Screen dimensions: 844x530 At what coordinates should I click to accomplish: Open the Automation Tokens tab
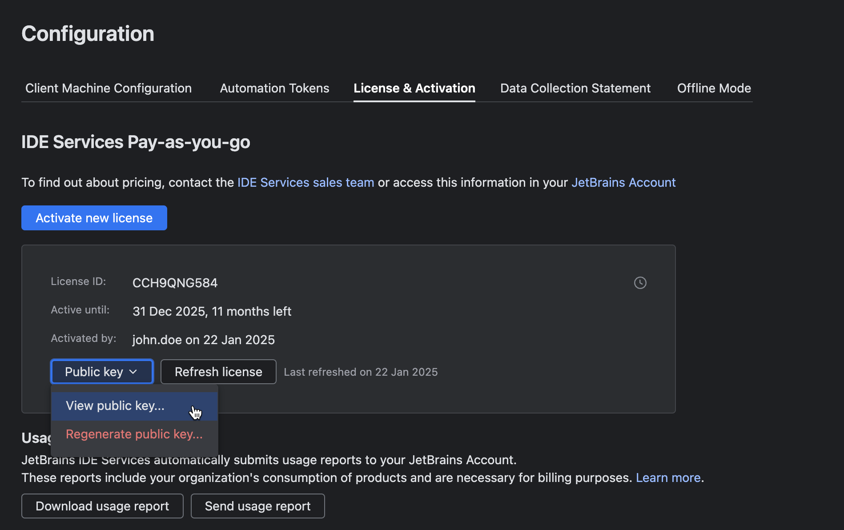274,88
